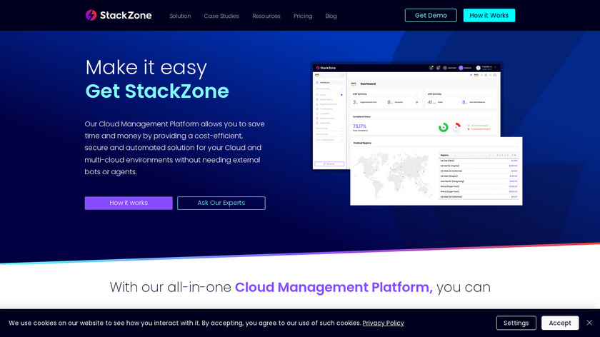Click the 'Cloud Management Platform,' purple text
The image size is (600, 337).
tap(334, 287)
